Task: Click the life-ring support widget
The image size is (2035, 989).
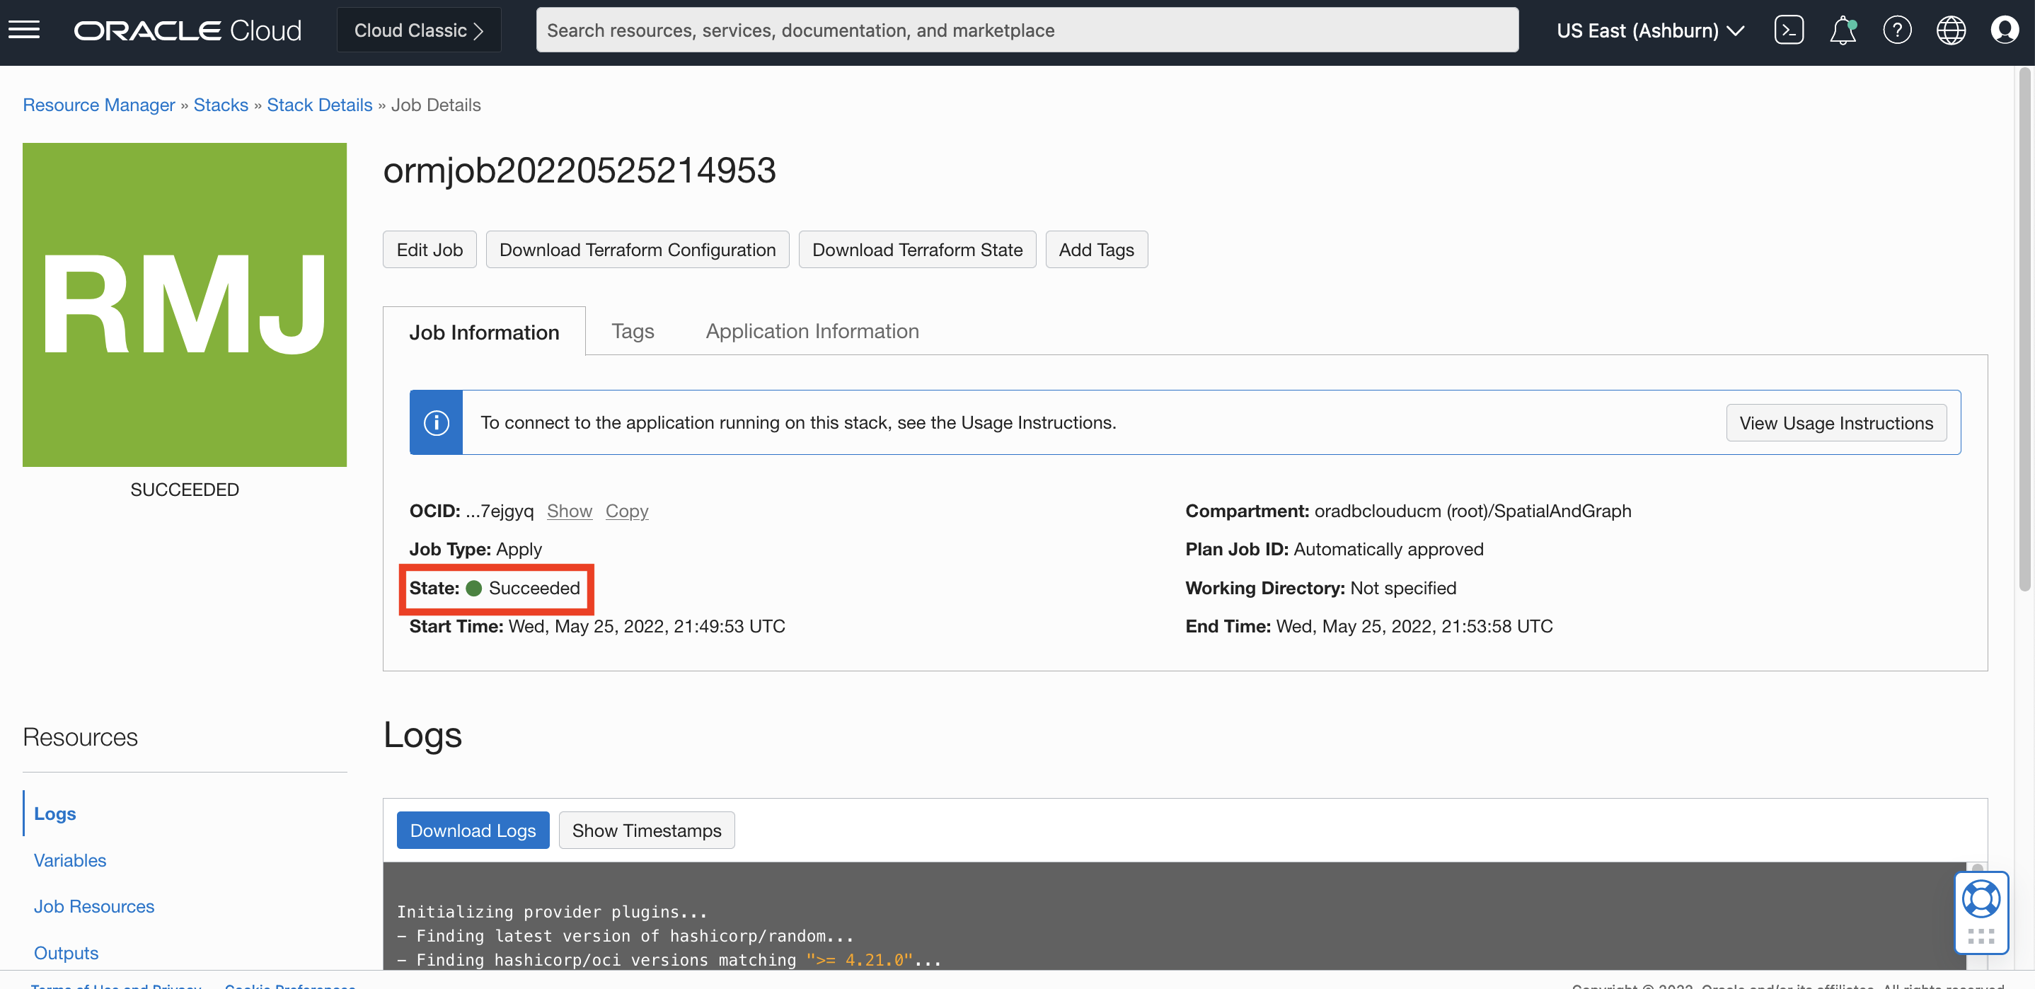Action: 1981,898
